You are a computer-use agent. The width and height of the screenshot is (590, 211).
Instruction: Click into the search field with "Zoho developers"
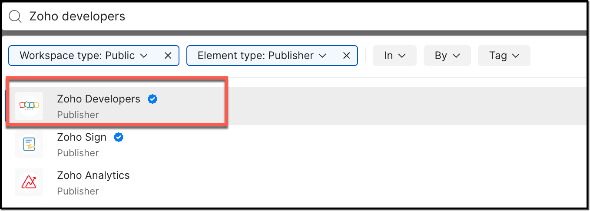(x=261, y=16)
